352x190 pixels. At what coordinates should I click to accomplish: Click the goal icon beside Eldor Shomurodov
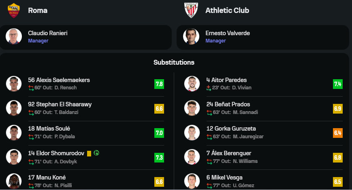[x=96, y=153]
